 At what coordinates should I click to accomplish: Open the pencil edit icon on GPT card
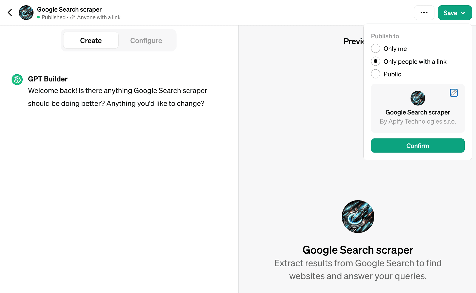coord(454,93)
